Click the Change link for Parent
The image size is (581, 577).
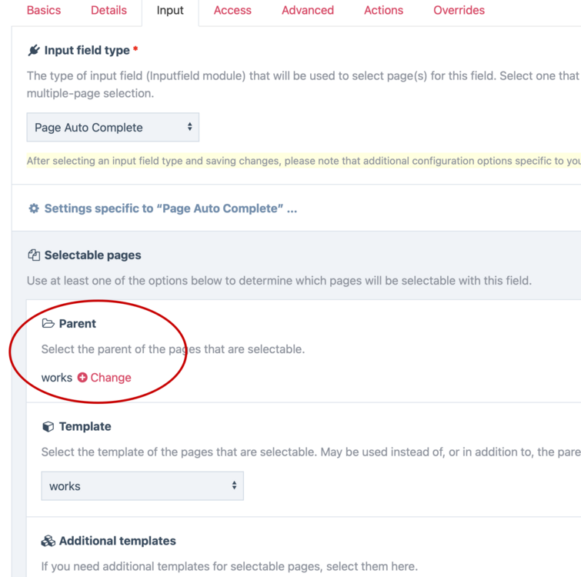tap(111, 378)
